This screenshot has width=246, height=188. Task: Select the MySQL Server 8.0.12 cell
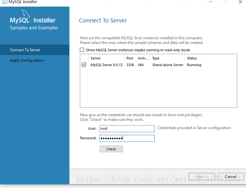click(x=107, y=65)
